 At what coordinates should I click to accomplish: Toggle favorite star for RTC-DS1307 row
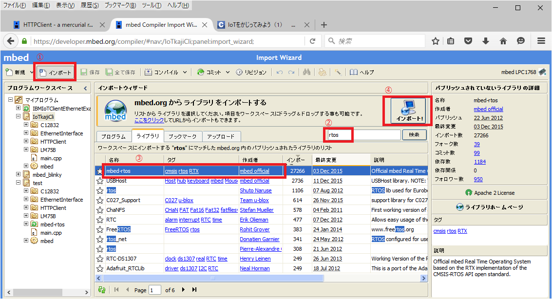pos(100,259)
